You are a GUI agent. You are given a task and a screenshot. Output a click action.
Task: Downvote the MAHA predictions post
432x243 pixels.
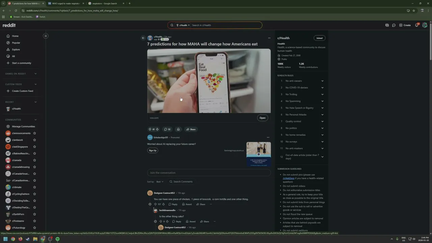(157, 129)
